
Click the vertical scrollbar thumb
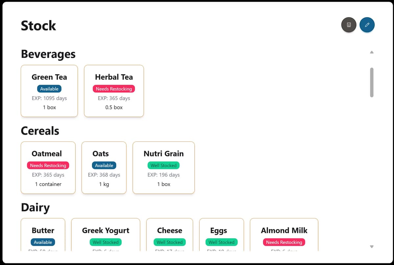pyautogui.click(x=372, y=82)
